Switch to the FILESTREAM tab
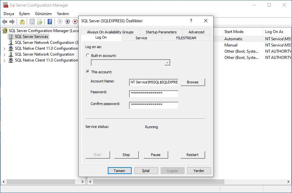The width and height of the screenshot is (292, 193). pyautogui.click(x=186, y=38)
